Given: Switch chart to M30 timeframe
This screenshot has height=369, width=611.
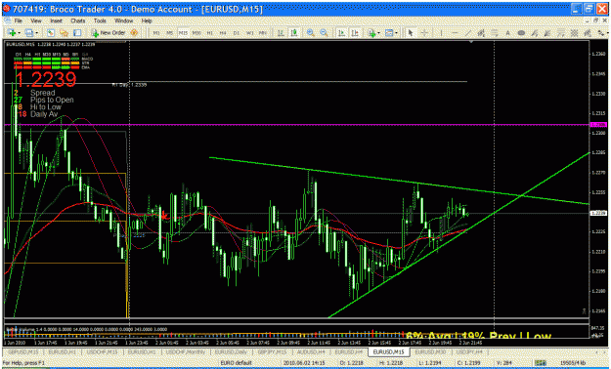Looking at the screenshot, I should [x=196, y=33].
